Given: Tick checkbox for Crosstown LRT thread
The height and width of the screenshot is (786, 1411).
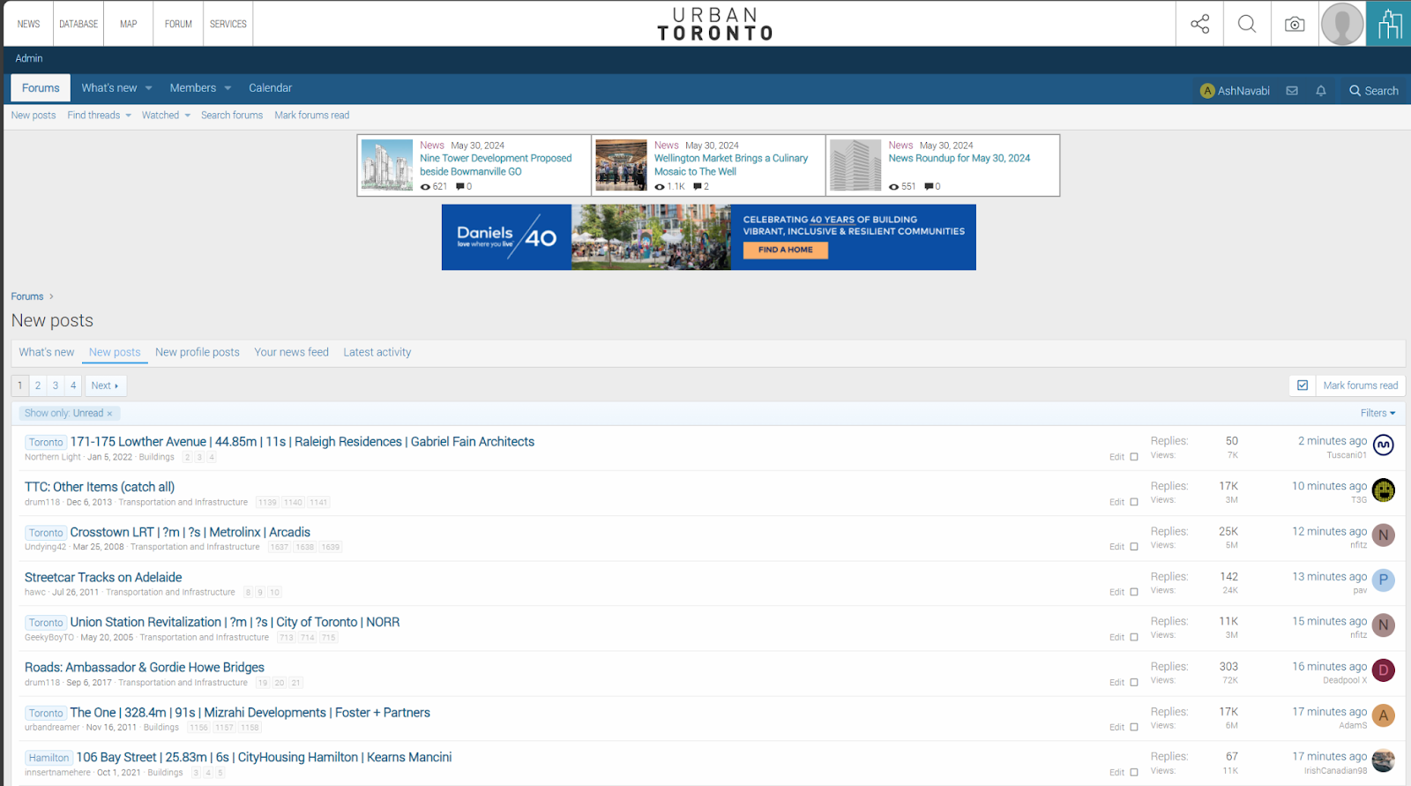Looking at the screenshot, I should click(x=1134, y=547).
